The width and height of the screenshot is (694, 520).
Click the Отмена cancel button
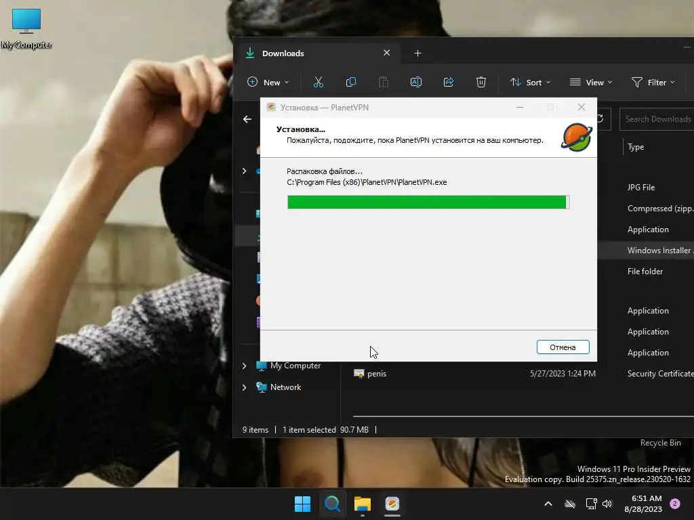[x=563, y=347]
